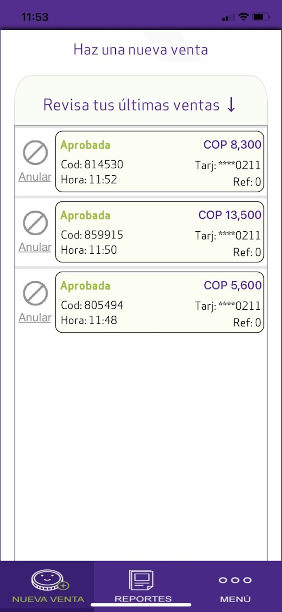Tap the Revisa tus últimas ventas header
Screen dimensions: 282x612
pyautogui.click(x=141, y=101)
